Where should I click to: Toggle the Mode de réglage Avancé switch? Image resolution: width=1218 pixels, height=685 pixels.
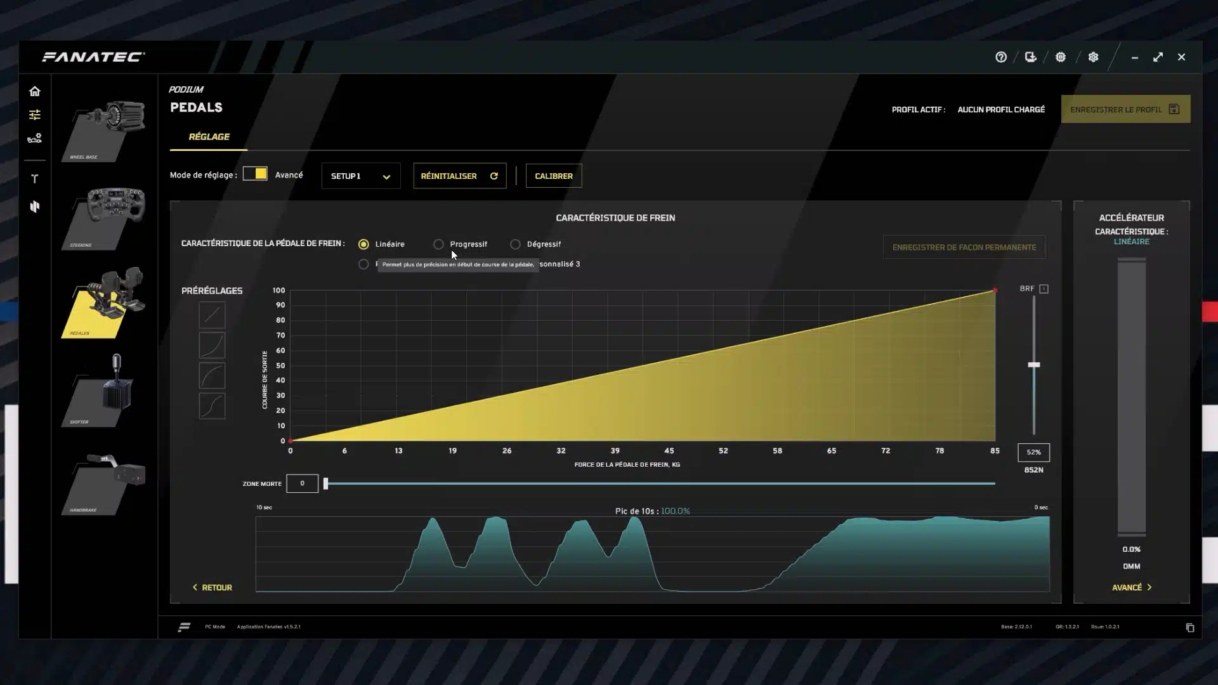(x=255, y=174)
